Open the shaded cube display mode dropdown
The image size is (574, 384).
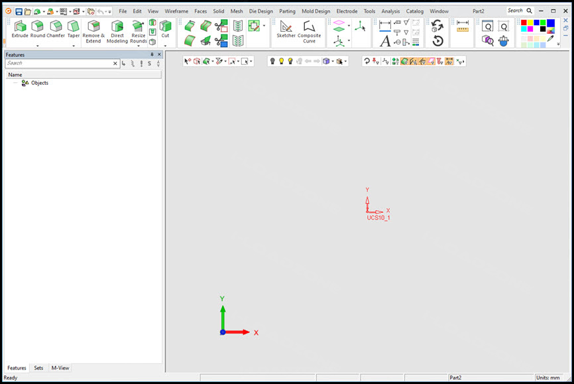coord(333,61)
